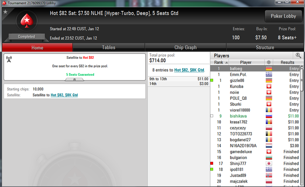Image resolution: width=305 pixels, height=187 pixels.
Task: Click the PokerStars red spade logo
Action: tap(27, 21)
